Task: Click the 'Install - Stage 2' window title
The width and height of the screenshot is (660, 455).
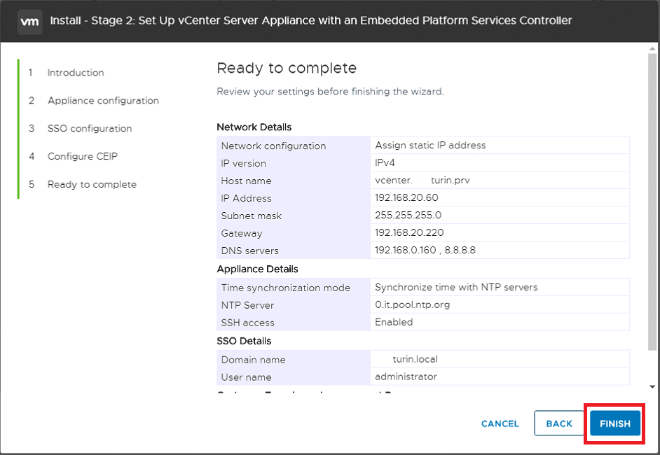Action: coord(311,20)
